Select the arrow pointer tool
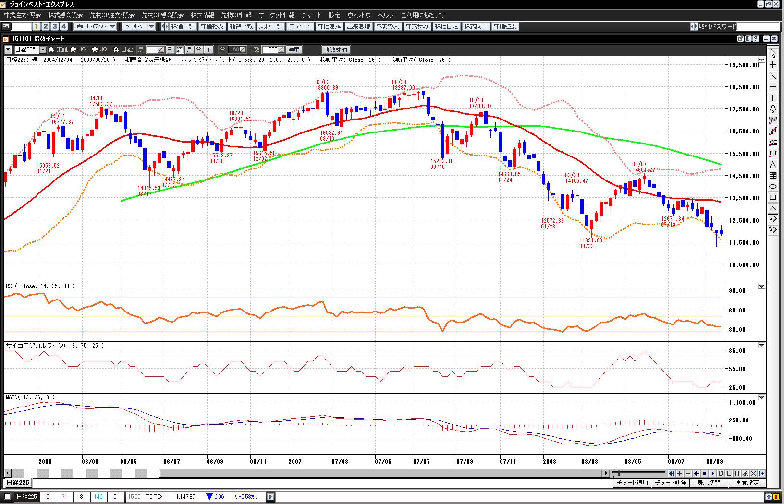Viewport: 784px width, 504px height. point(772,54)
